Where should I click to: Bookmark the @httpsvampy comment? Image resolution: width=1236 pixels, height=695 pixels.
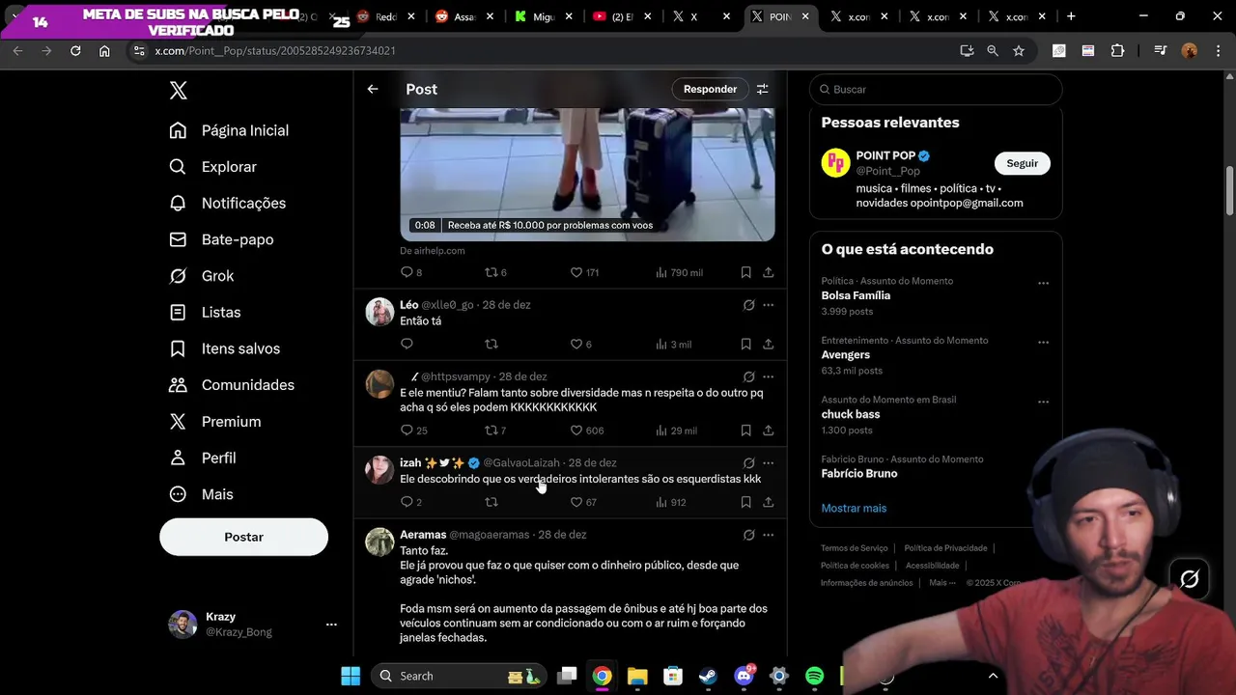click(745, 431)
